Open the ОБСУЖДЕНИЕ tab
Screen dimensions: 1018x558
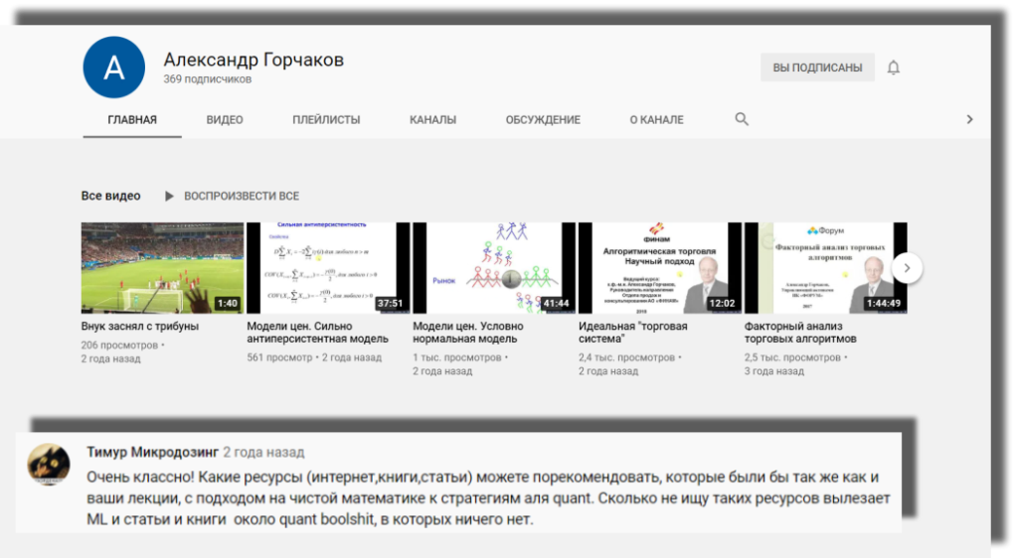point(542,120)
